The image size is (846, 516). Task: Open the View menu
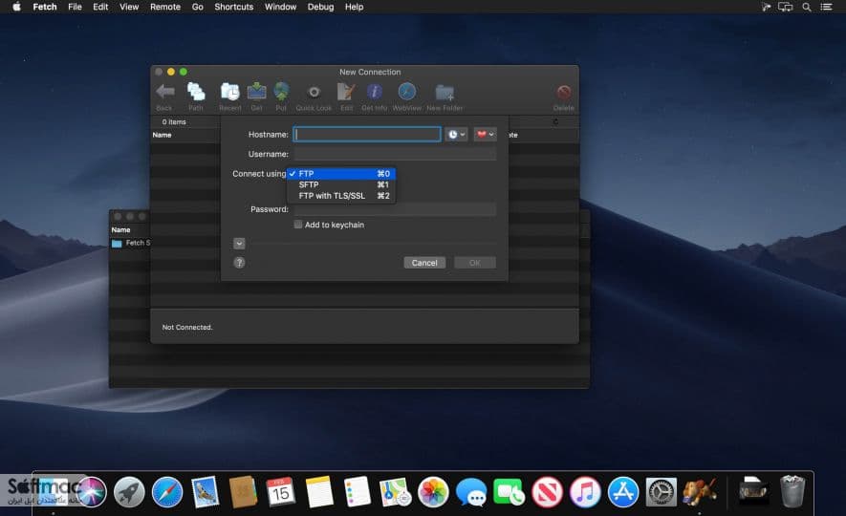tap(129, 7)
